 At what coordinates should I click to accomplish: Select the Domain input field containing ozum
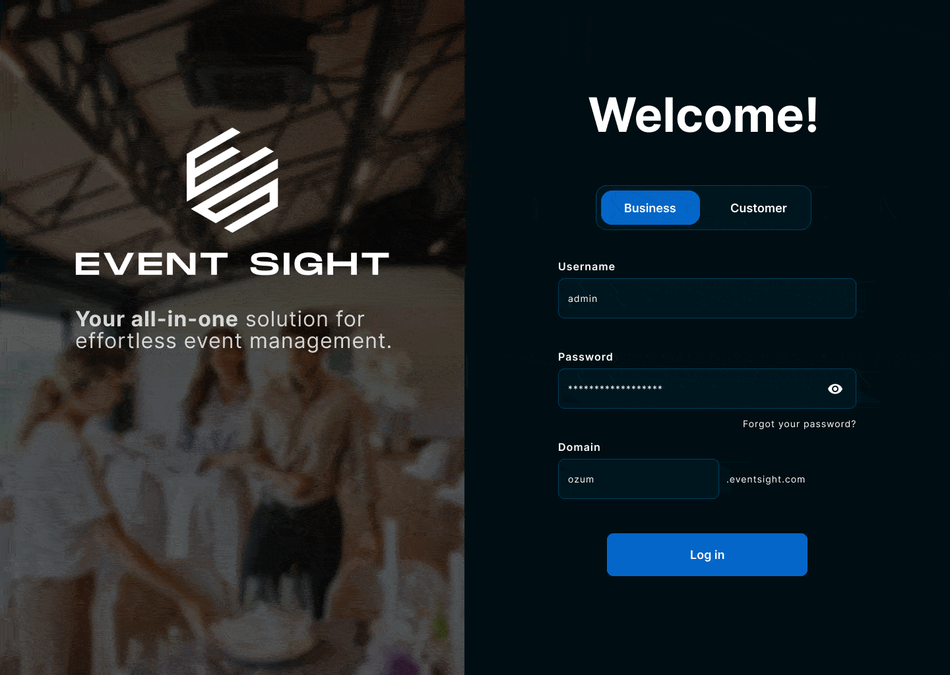click(x=638, y=479)
